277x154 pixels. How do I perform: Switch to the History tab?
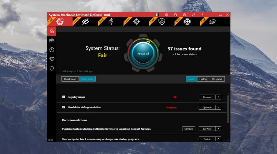point(203,79)
